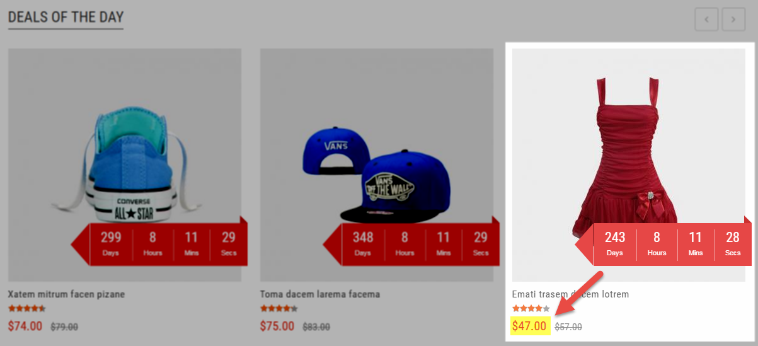Click the star rating under the caps
Viewport: 758px width, 346px height.
click(x=279, y=309)
